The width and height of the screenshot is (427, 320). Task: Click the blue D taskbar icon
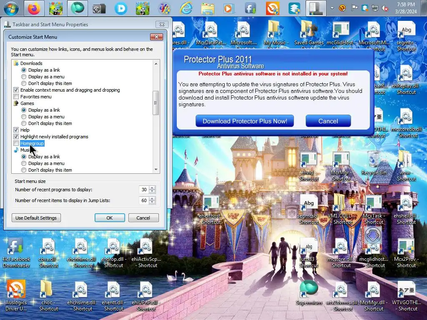point(121,8)
